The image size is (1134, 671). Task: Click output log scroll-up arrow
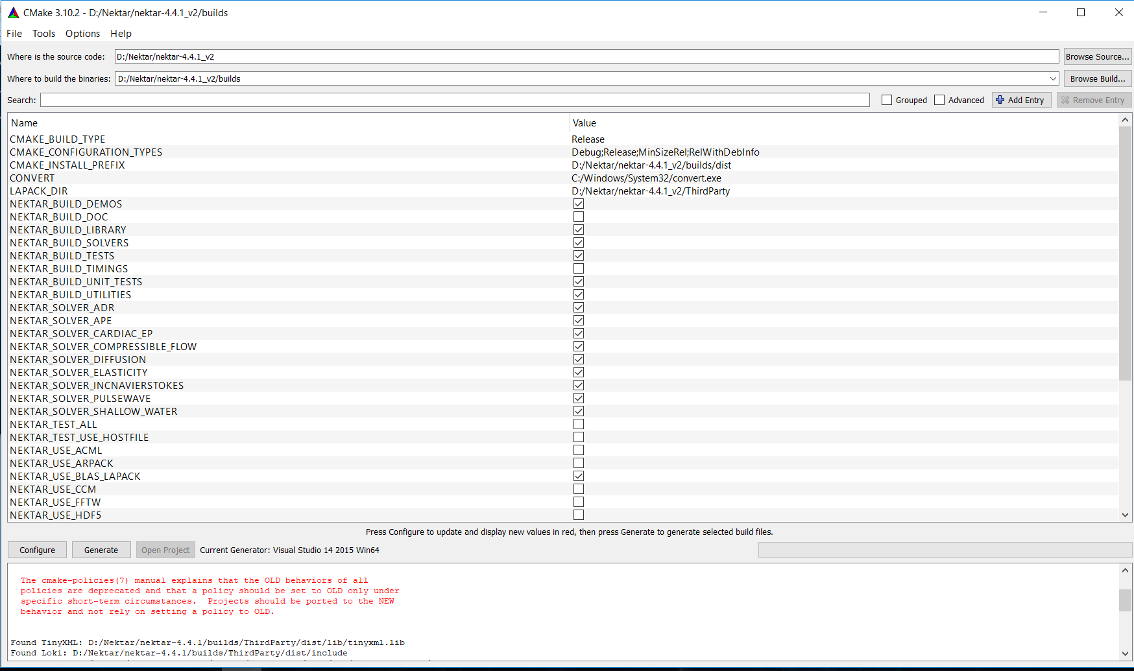click(1126, 571)
